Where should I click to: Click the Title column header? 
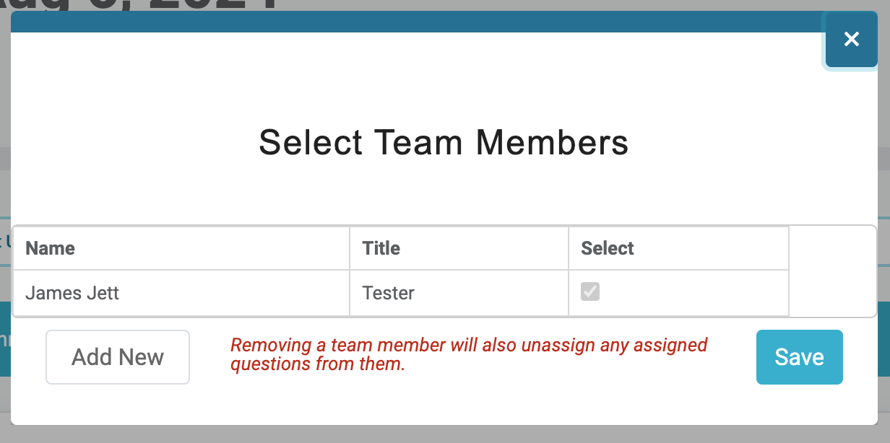(381, 248)
